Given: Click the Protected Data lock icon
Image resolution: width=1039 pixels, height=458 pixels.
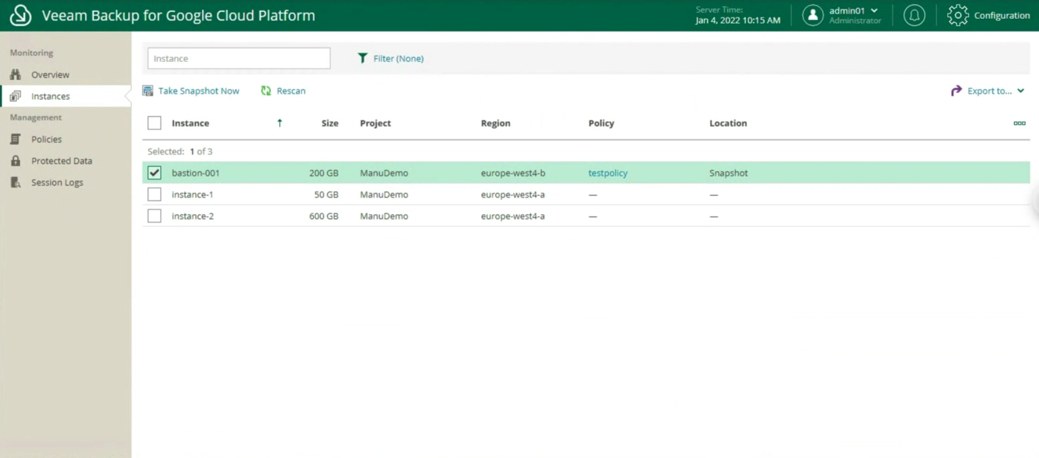Looking at the screenshot, I should coord(15,161).
